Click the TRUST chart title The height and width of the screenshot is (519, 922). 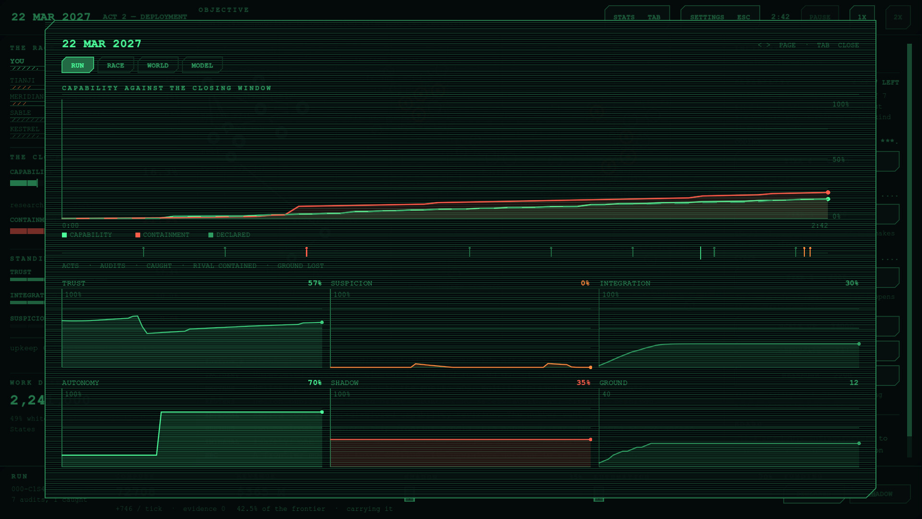[x=73, y=284]
